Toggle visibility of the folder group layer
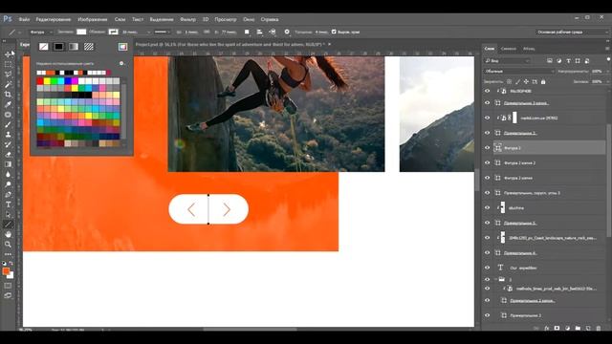 tap(487, 279)
